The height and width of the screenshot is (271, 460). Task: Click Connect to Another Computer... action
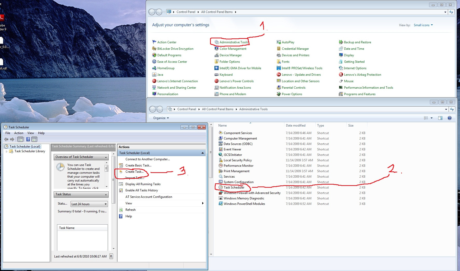(x=148, y=159)
